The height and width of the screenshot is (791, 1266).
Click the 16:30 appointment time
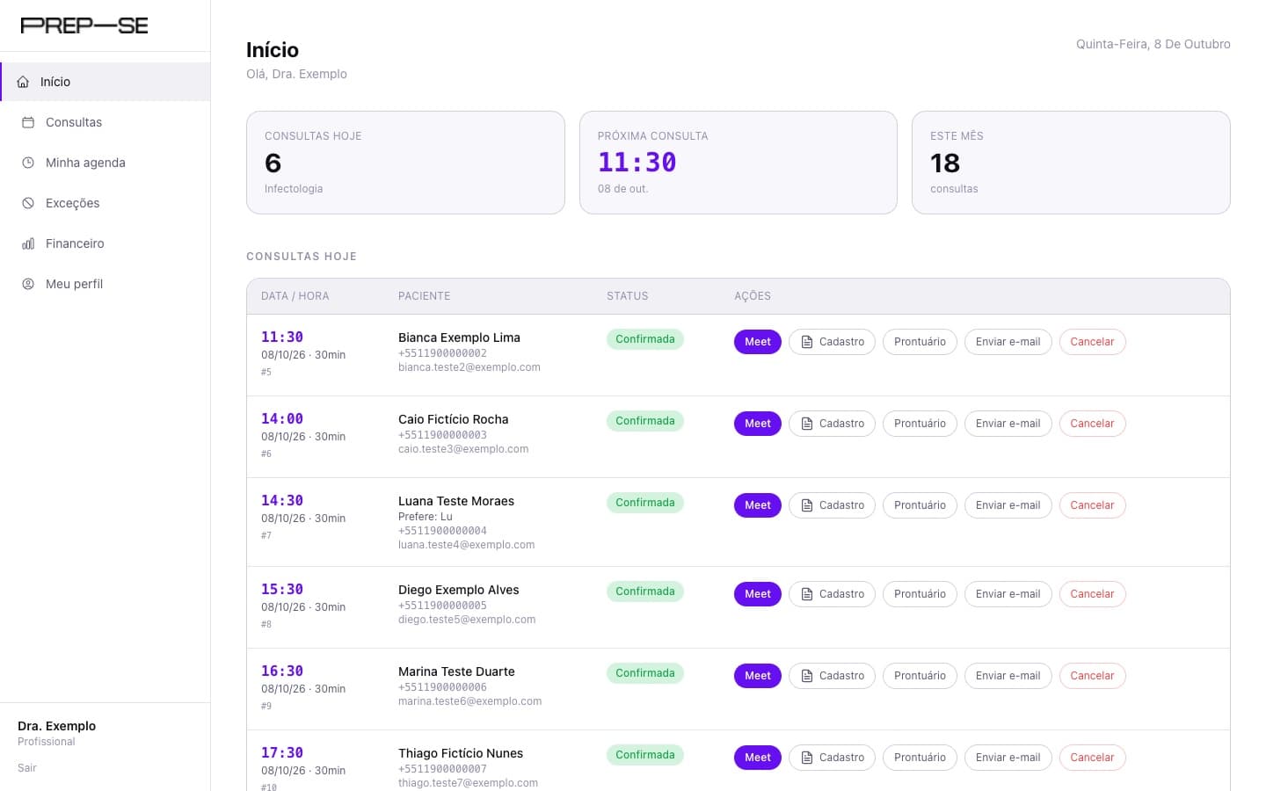click(x=282, y=671)
